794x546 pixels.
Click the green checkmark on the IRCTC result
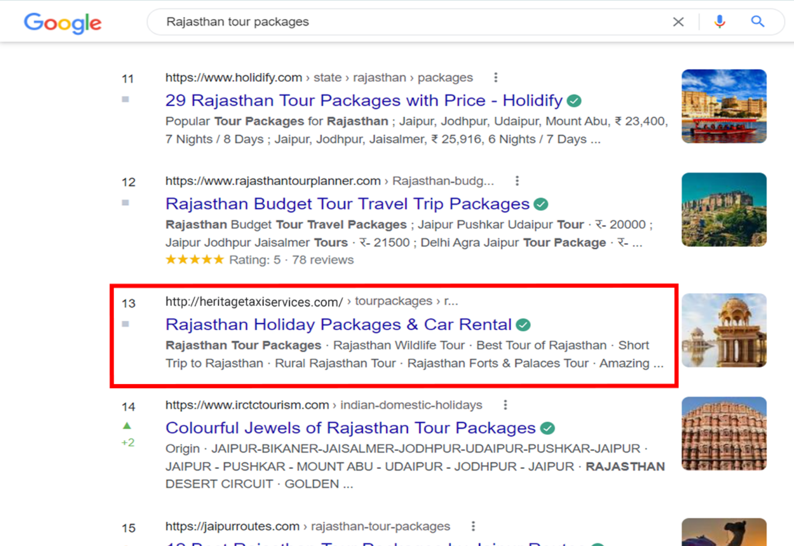coord(547,428)
